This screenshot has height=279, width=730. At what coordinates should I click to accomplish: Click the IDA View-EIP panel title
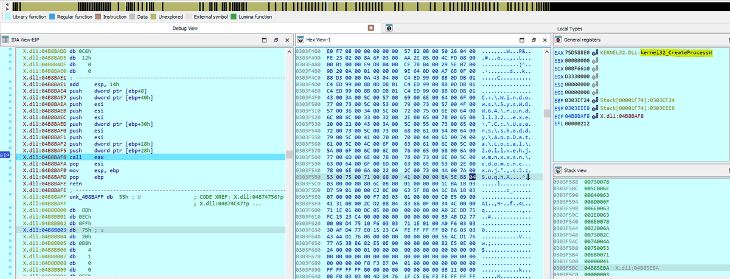coord(24,40)
